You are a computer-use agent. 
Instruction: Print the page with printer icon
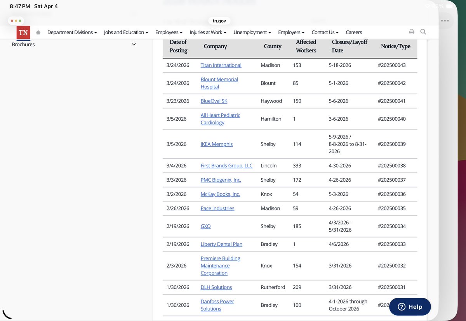tap(412, 32)
